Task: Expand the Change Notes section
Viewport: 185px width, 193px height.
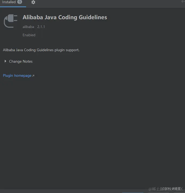Action: point(5,61)
